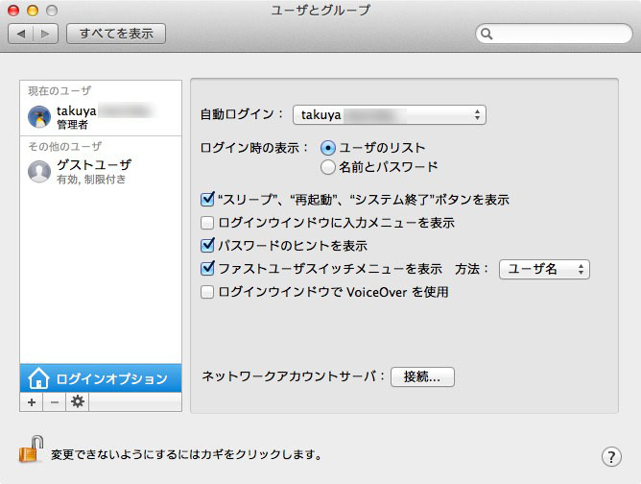Image resolution: width=641 pixels, height=484 pixels.
Task: Click the red close window button
Action: coord(13,11)
